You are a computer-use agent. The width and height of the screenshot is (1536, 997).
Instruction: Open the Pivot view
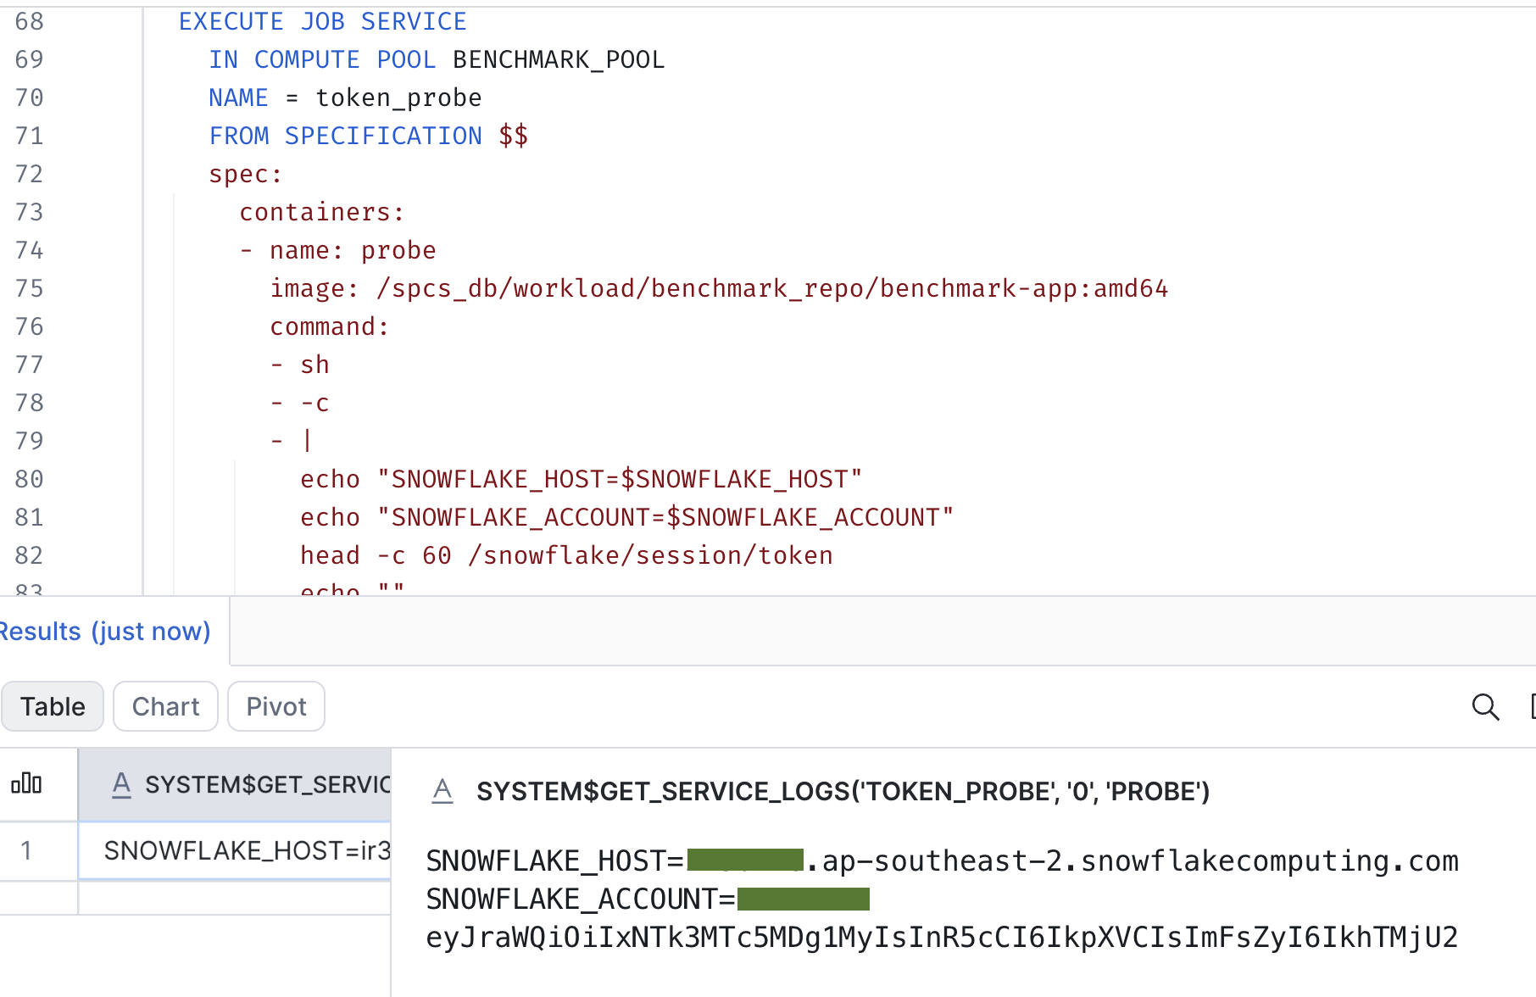pos(276,706)
